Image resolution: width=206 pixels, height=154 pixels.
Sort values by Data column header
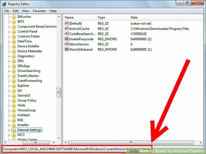(166, 17)
